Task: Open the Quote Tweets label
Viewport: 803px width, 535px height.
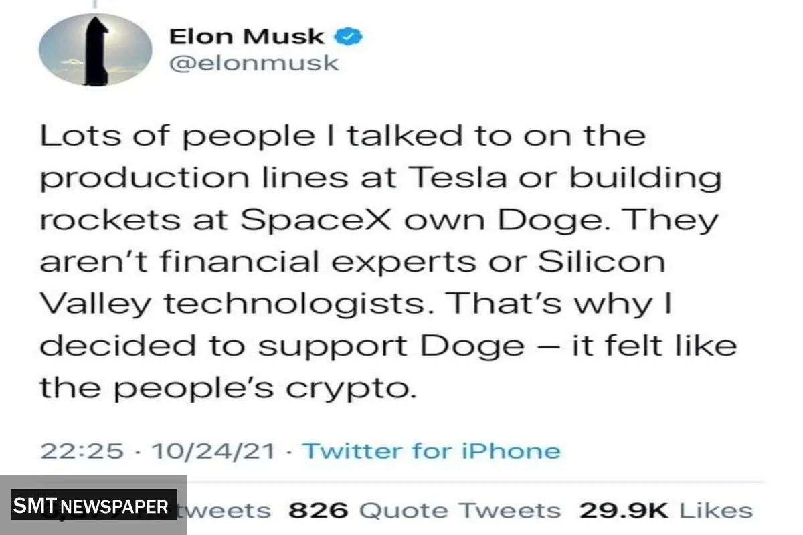Action: 460,511
